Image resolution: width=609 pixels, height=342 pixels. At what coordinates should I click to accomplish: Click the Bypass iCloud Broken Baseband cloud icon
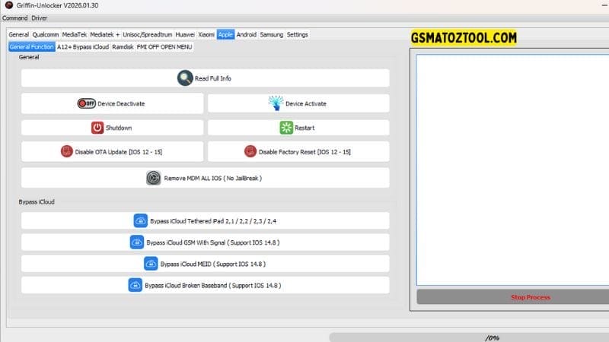136,285
